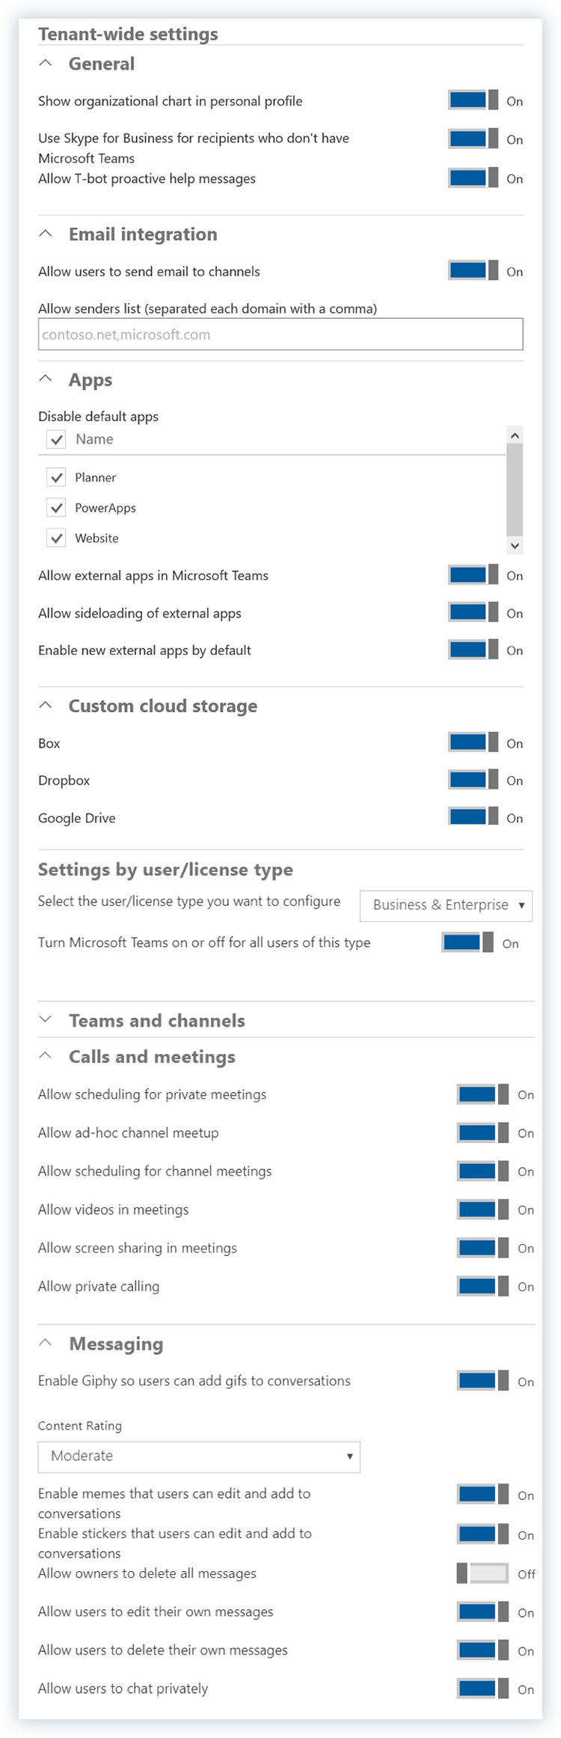Collapse the Calls and meetings section
The width and height of the screenshot is (561, 1738).
click(46, 1056)
